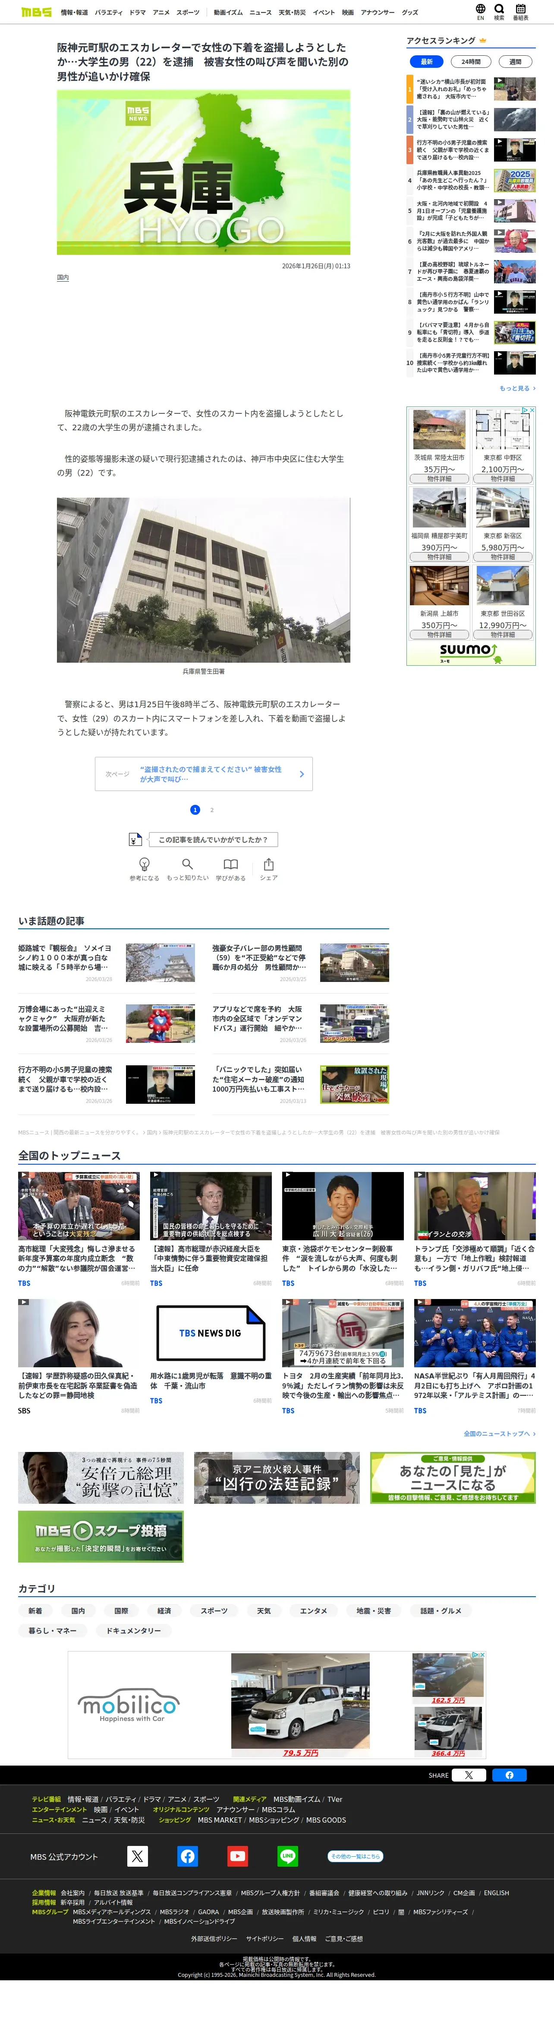Click the 国内 tag under the article image

coord(63,278)
